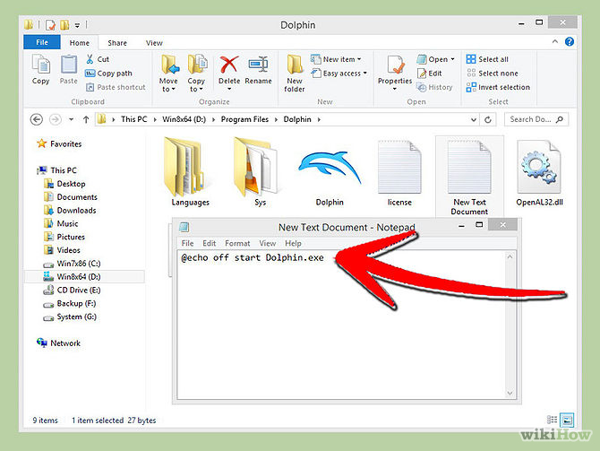Click Notepad scrollbar down arrow
The height and width of the screenshot is (451, 600).
click(x=510, y=393)
